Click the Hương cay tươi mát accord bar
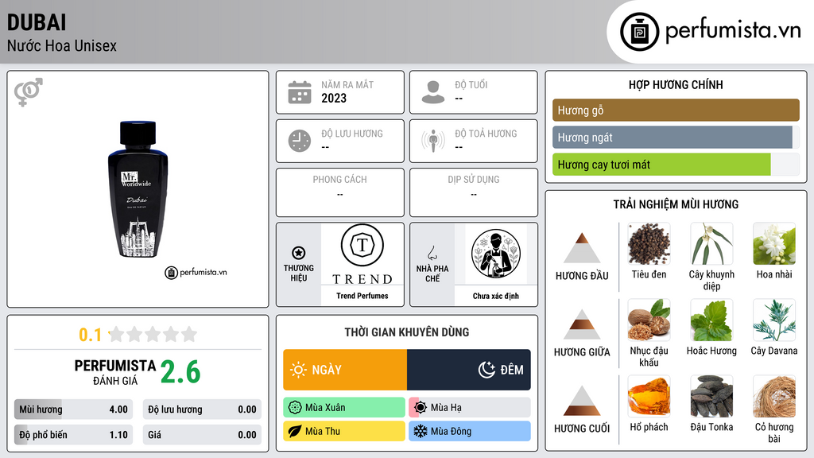This screenshot has height=458, width=814. (x=676, y=165)
